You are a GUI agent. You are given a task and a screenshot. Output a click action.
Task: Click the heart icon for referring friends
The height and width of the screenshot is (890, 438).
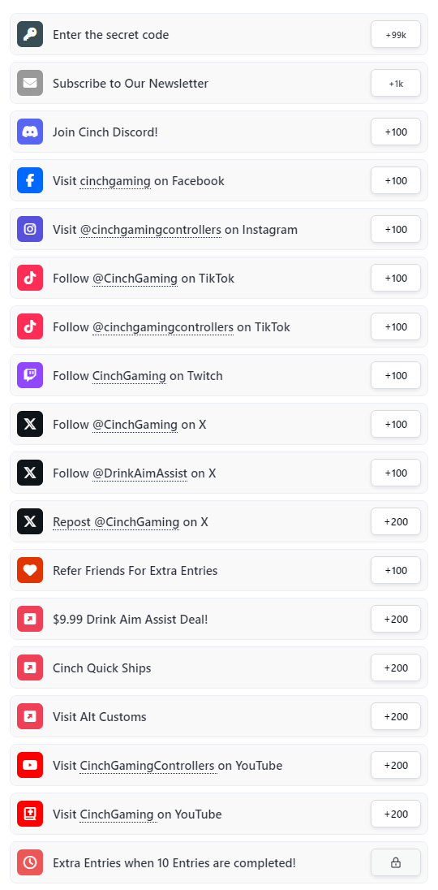coord(30,570)
